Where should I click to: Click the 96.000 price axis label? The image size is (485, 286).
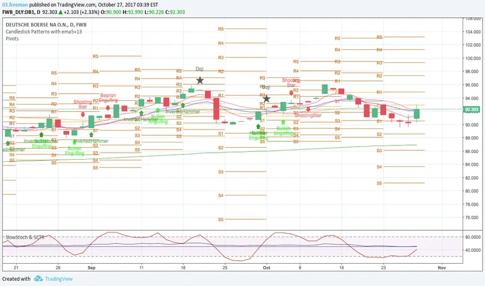coord(474,85)
